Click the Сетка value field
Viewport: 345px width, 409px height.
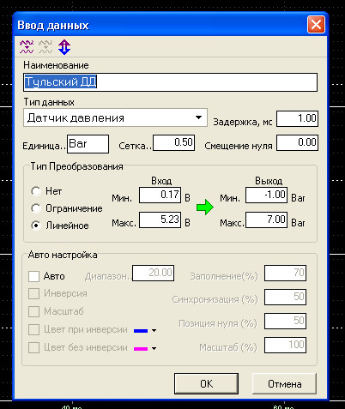tap(174, 142)
